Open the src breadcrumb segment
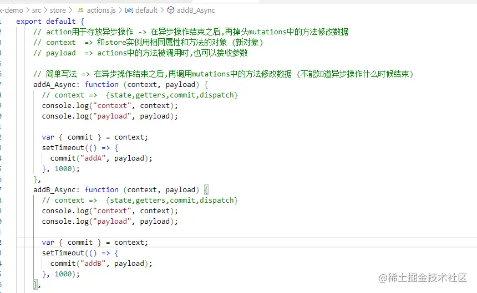Screen dimensions: 477x293 pos(37,11)
